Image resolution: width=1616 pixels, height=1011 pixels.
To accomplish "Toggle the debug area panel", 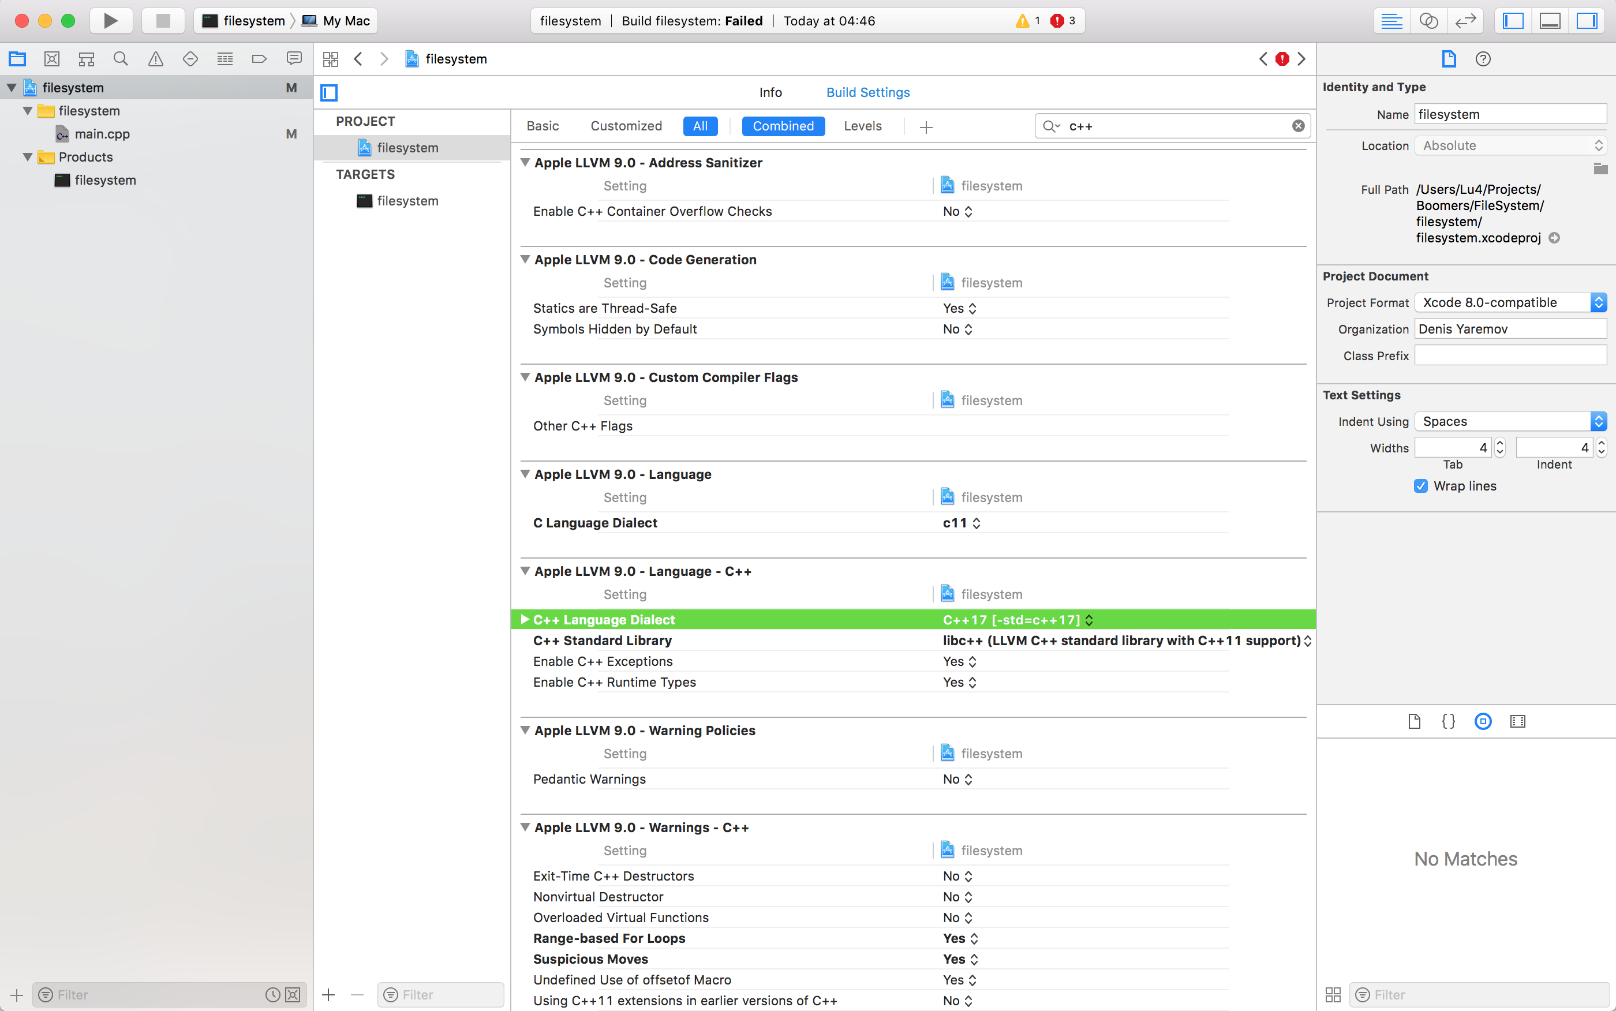I will point(1549,21).
